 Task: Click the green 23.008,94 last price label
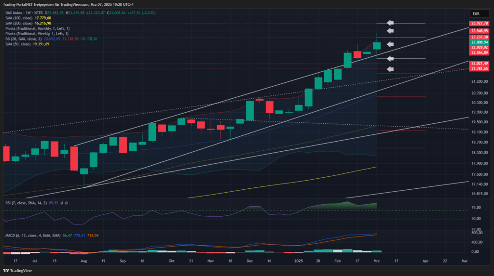(479, 42)
